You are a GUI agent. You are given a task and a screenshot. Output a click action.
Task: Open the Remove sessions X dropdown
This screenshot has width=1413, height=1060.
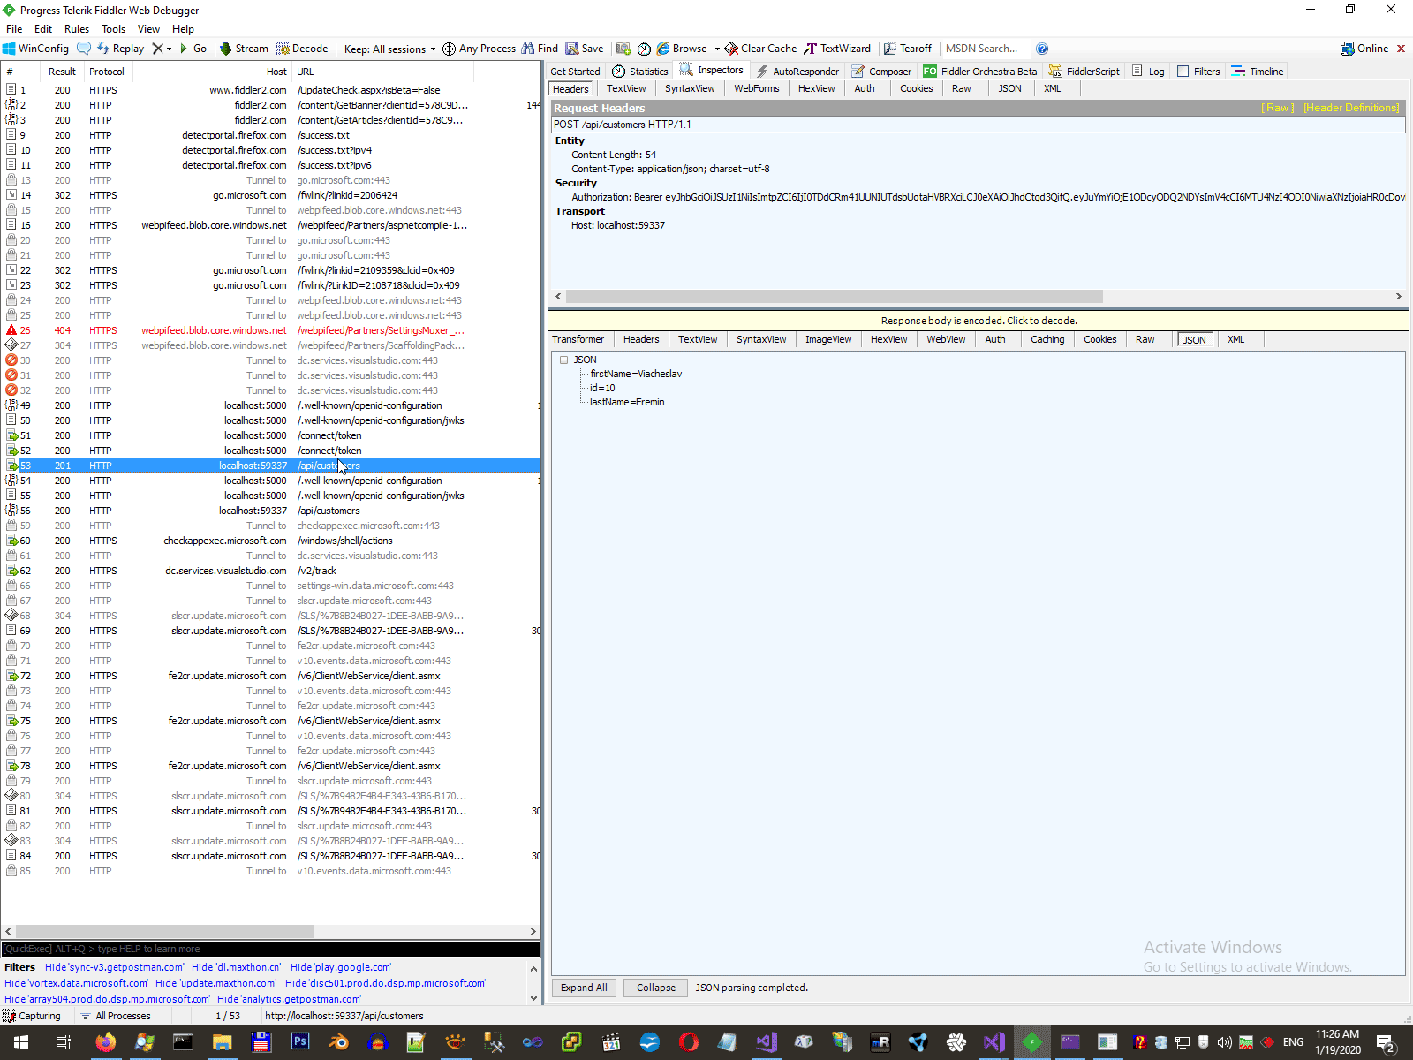162,49
